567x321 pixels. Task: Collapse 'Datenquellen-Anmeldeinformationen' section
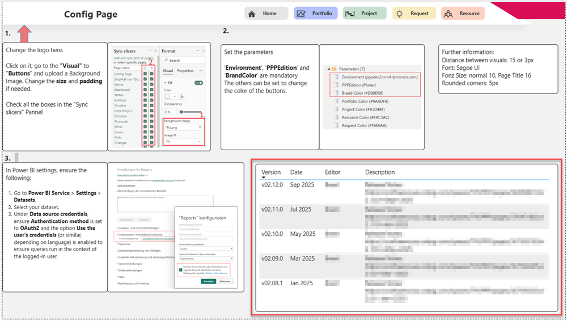click(x=139, y=234)
